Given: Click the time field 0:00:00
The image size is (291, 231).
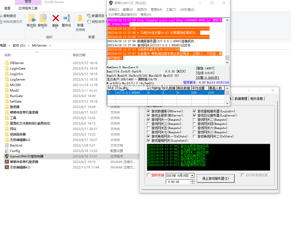Looking at the screenshot, I should click(x=178, y=182).
